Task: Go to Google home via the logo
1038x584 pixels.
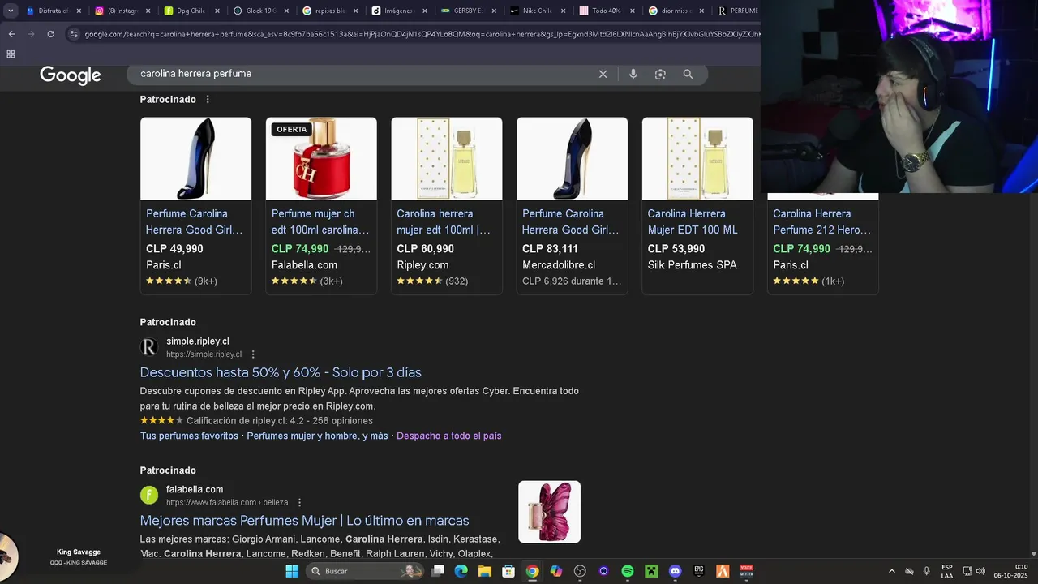Action: coord(71,75)
